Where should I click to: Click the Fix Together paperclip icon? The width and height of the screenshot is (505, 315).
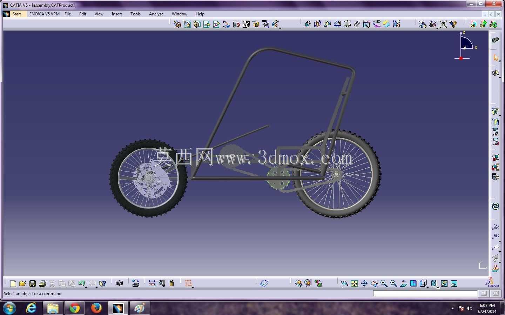(x=357, y=24)
